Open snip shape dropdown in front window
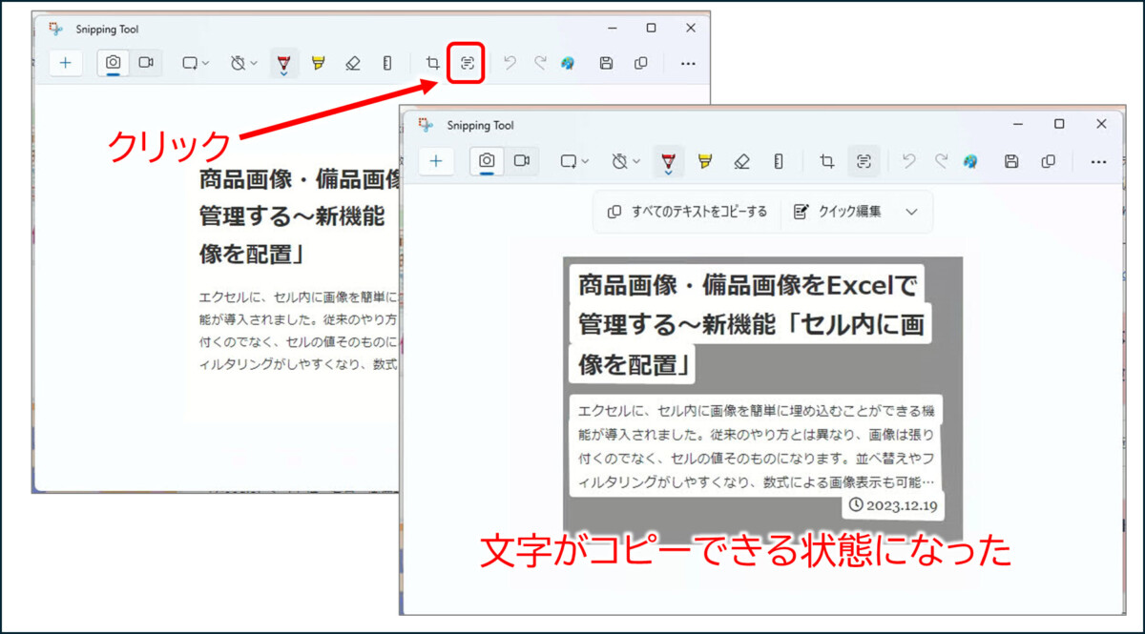Image resolution: width=1145 pixels, height=634 pixels. point(573,161)
